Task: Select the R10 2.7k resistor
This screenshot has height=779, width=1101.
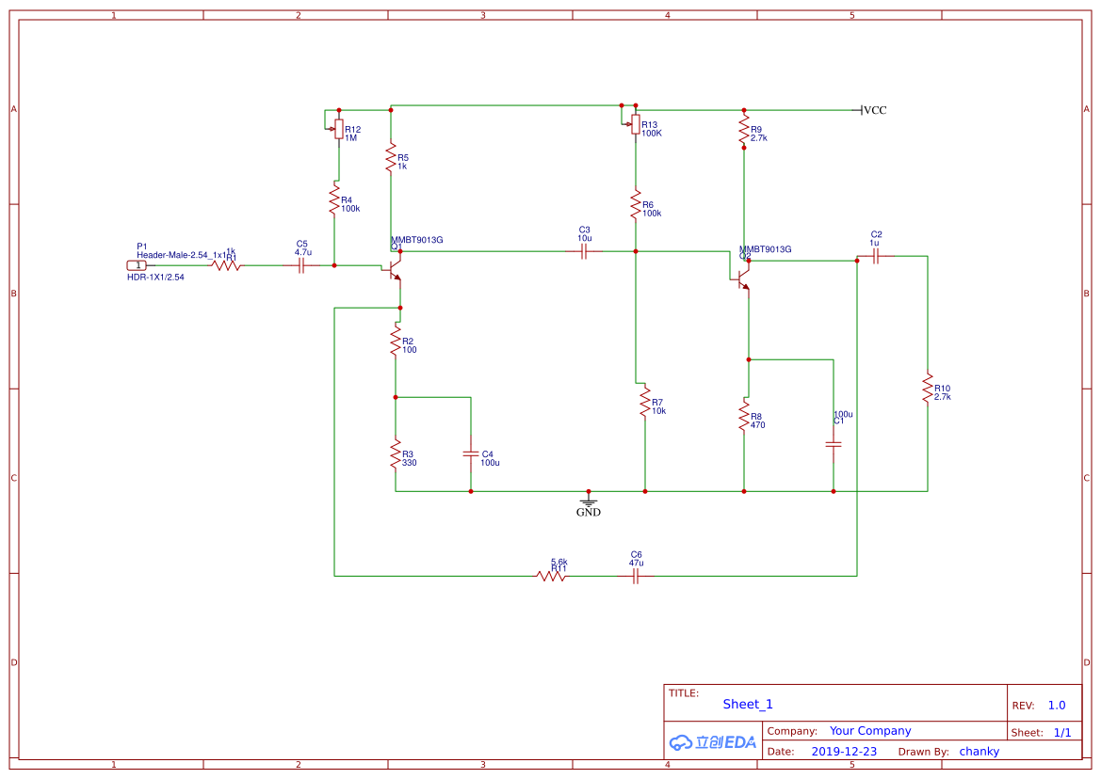Action: coord(928,389)
